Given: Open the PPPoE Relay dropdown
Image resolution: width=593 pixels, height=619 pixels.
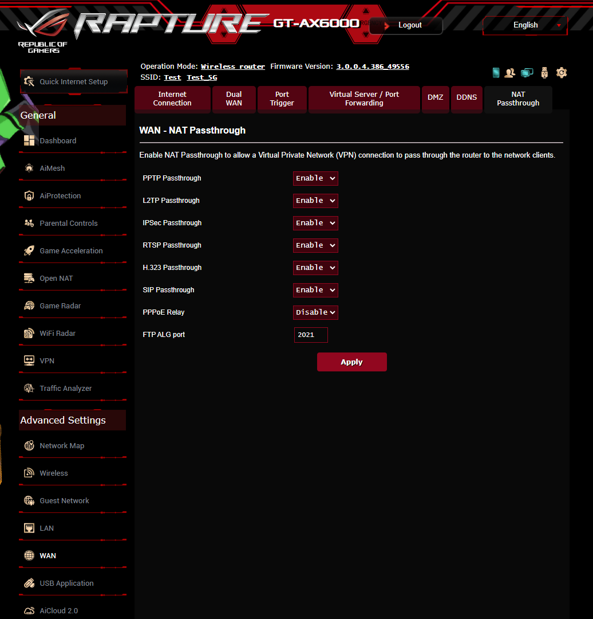Looking at the screenshot, I should [315, 312].
